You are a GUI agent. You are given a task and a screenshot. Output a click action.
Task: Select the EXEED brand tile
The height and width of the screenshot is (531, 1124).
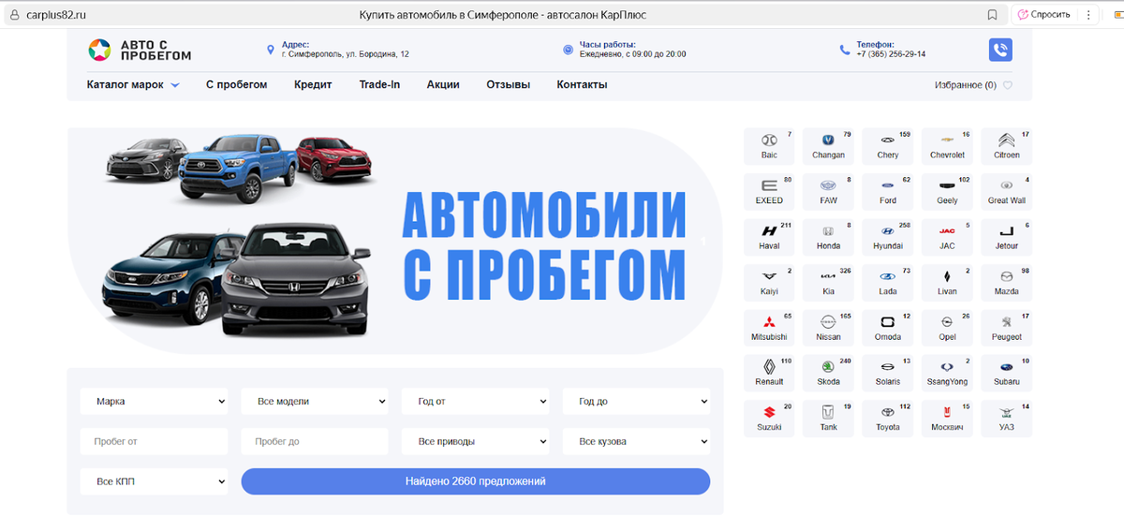coord(769,191)
